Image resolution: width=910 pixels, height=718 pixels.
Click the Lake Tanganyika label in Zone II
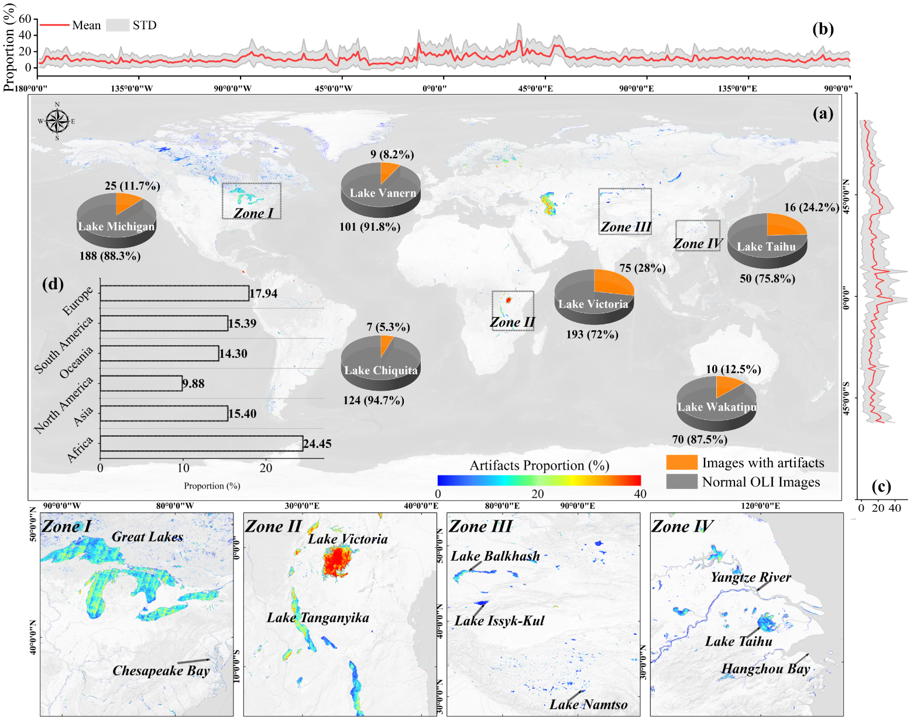[x=318, y=618]
